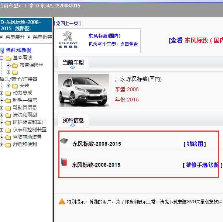The height and width of the screenshot is (222, 223).
Task: Click the red book icon beside 东风标致-2008-2015
Action: coord(64,162)
